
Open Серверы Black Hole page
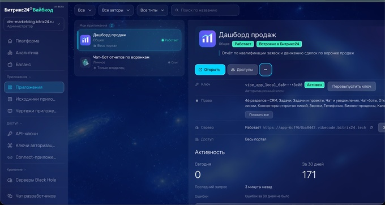coord(34,180)
